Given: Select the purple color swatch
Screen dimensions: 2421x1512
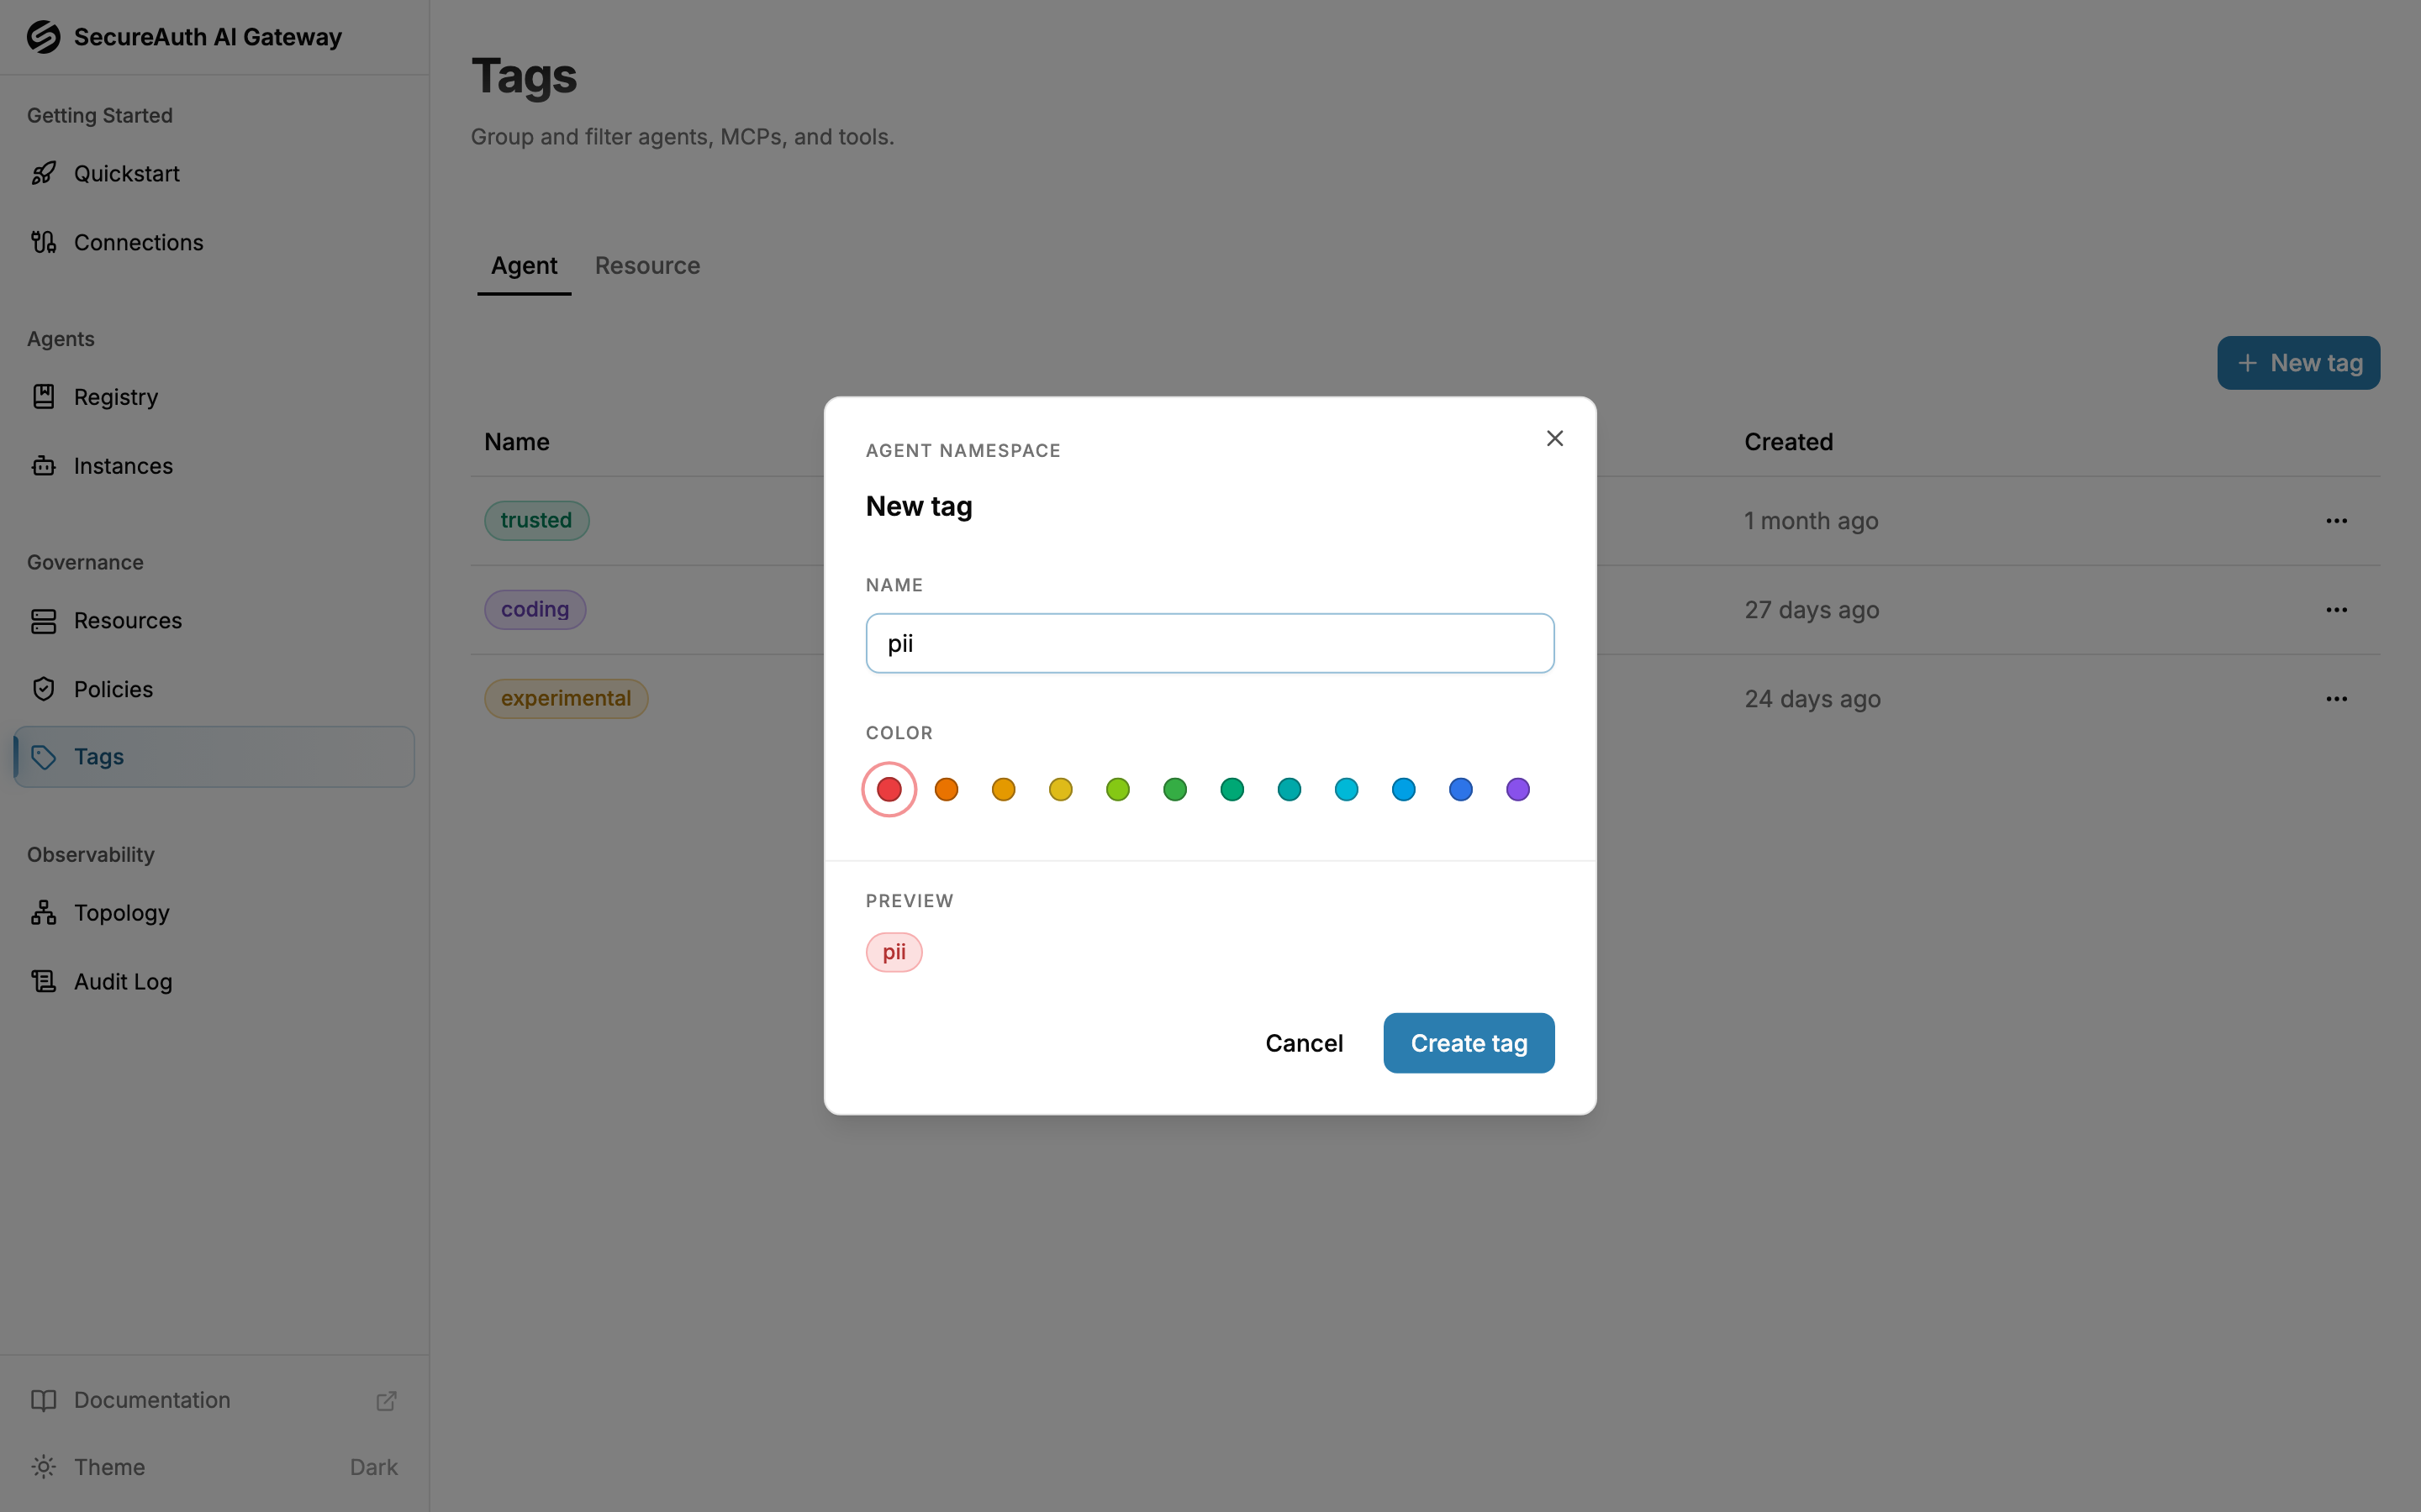Looking at the screenshot, I should [x=1517, y=790].
